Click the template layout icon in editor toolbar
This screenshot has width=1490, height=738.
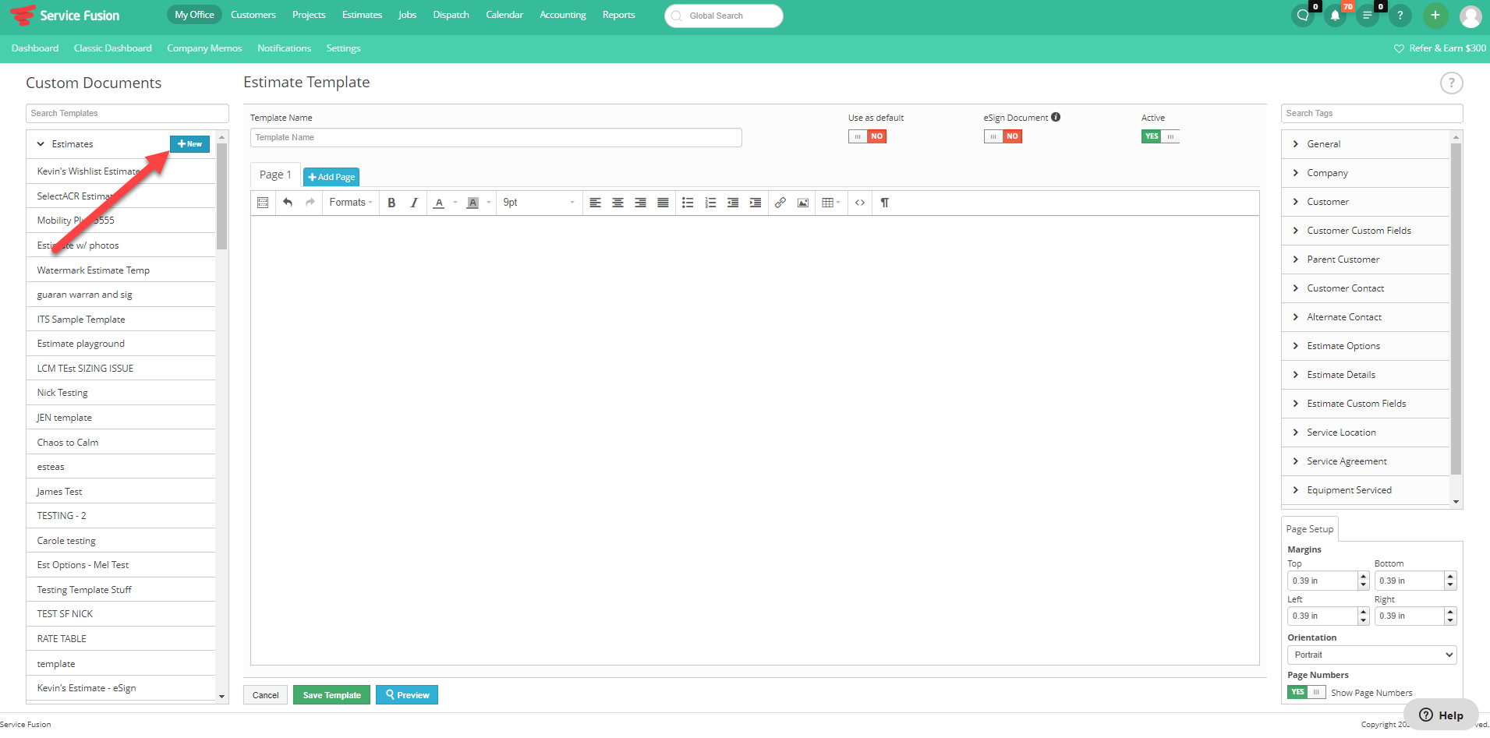point(263,203)
